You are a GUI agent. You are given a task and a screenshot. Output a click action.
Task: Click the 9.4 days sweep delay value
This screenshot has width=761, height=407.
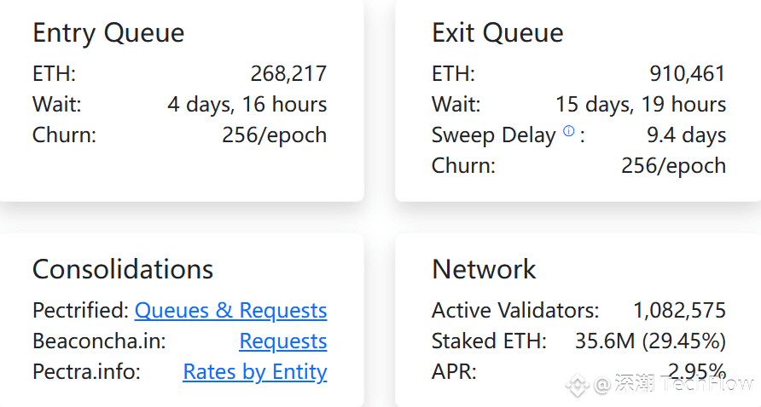(686, 135)
